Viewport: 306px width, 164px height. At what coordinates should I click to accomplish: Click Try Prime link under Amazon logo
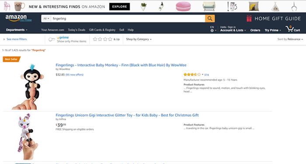(25, 20)
